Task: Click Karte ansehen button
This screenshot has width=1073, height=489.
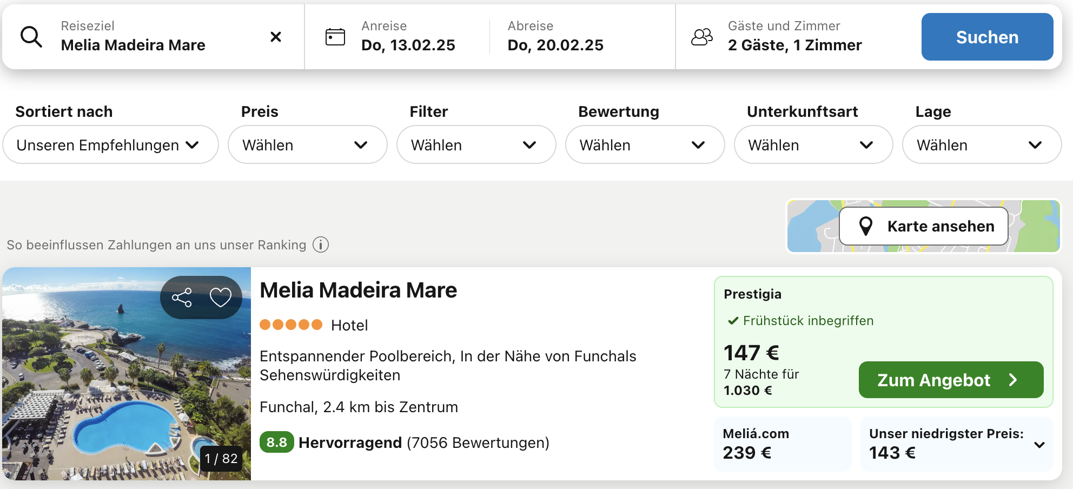Action: tap(924, 226)
